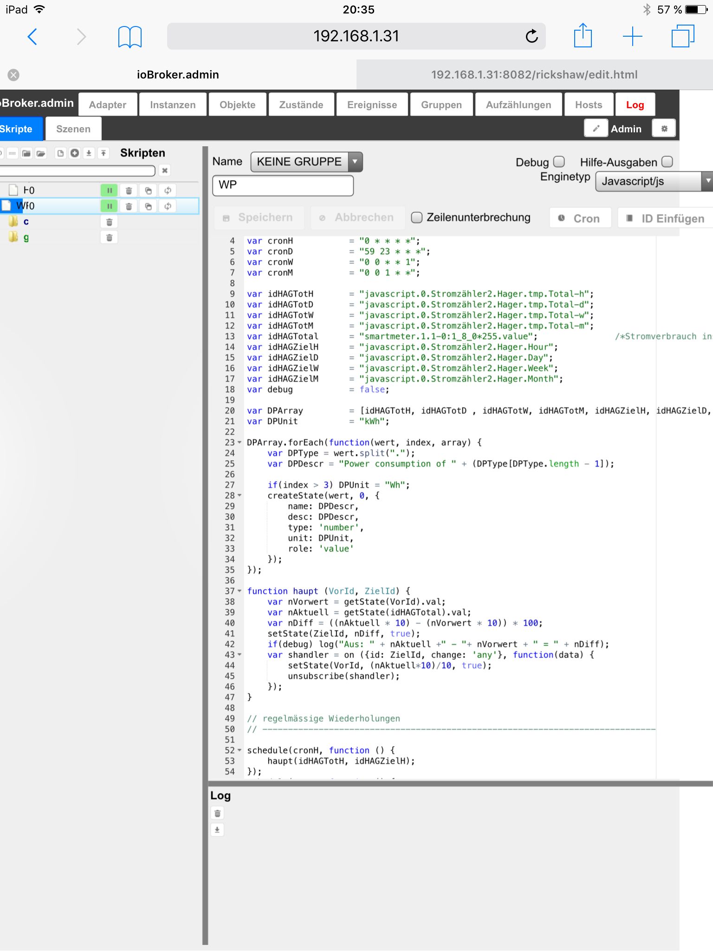Close the ioBroker.admin browser tab
713x951 pixels.
(x=13, y=75)
